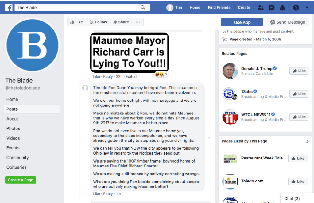Click the green Create a Page button
The height and width of the screenshot is (203, 314).
(x=21, y=180)
